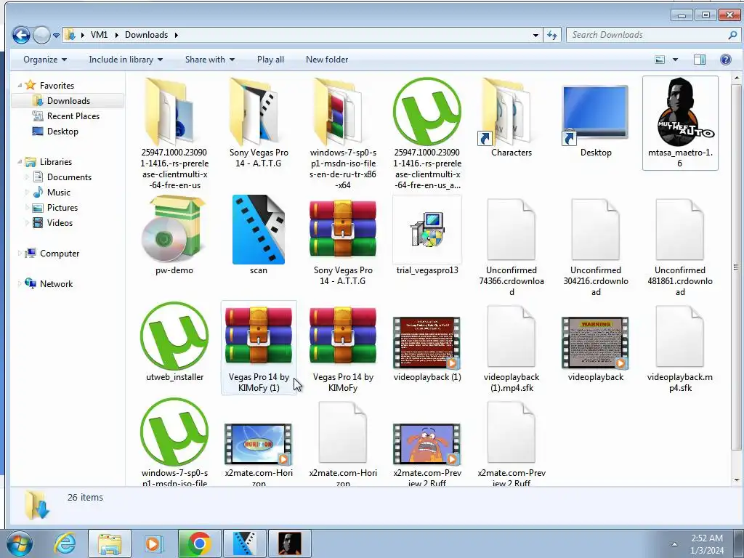Select Unconfirmed 304216.crdownload file
This screenshot has width=744, height=558.
pos(596,248)
